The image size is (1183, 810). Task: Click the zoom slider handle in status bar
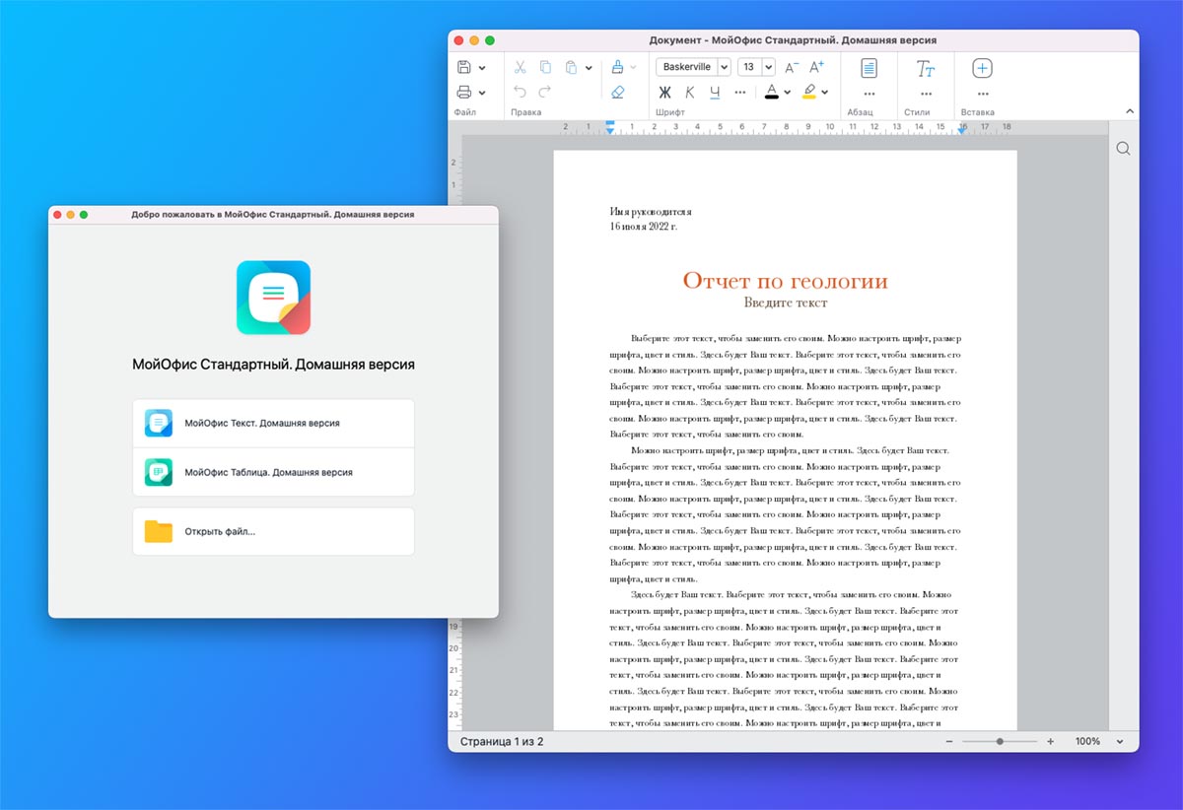pyautogui.click(x=1000, y=741)
